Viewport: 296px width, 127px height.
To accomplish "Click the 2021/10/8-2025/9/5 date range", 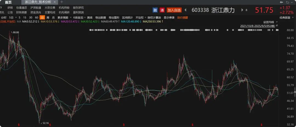I will pyautogui.click(x=257, y=26).
